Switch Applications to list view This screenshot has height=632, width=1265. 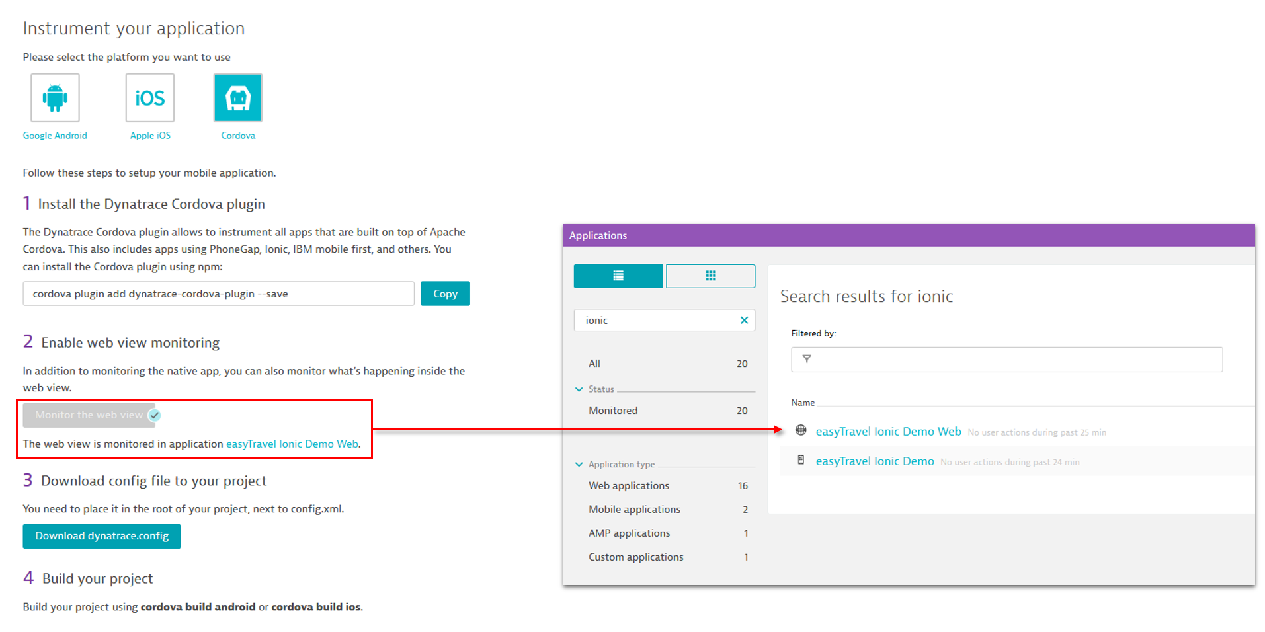point(618,276)
